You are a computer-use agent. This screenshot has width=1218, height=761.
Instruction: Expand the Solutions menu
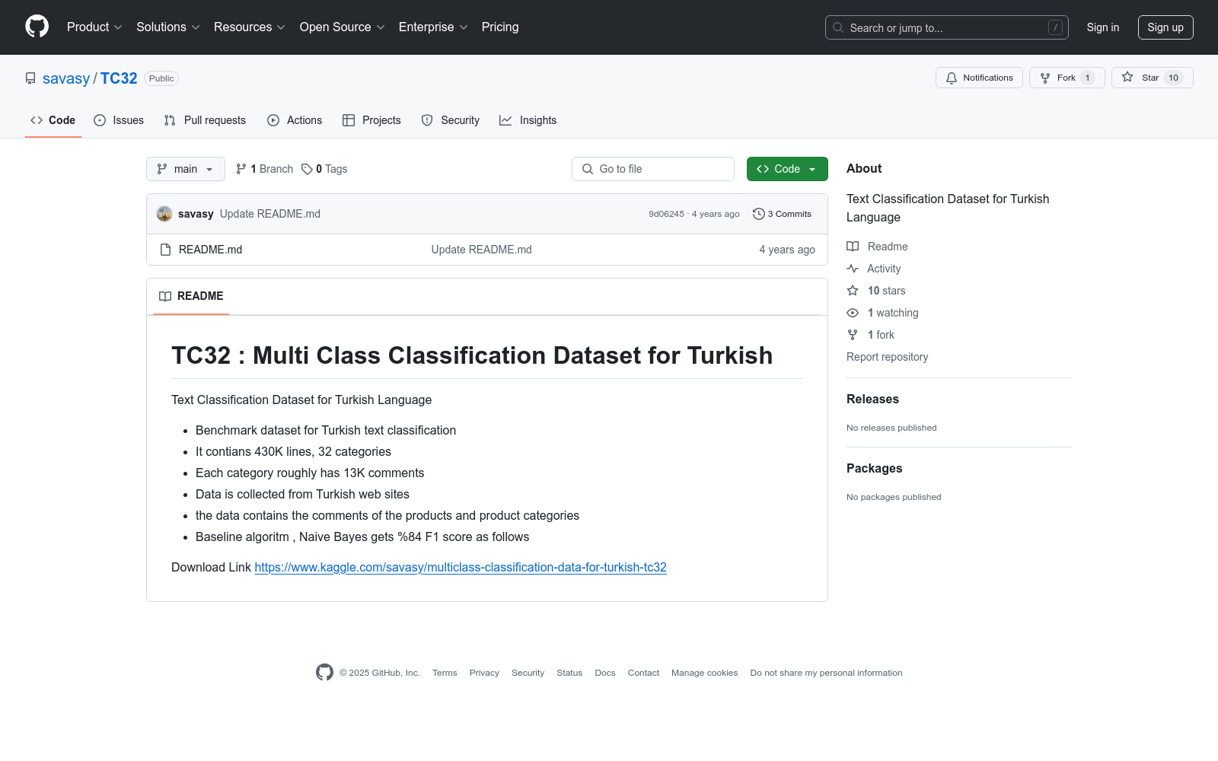coord(168,27)
